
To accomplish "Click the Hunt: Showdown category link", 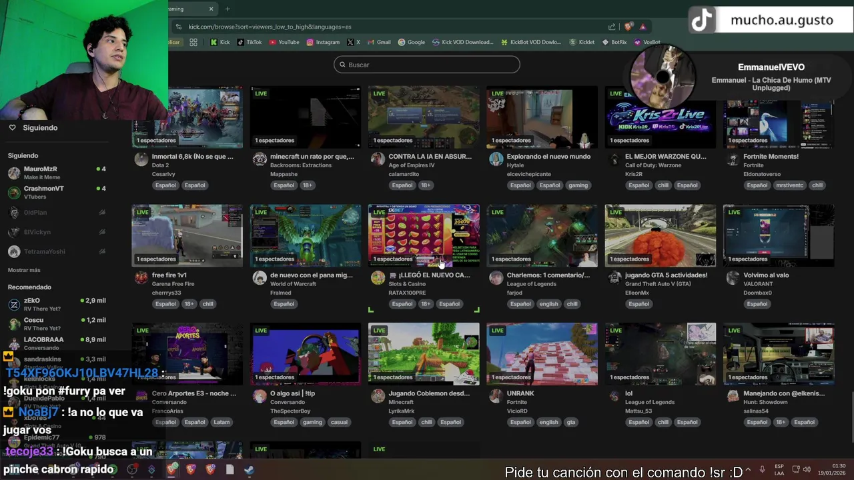I will pos(766,402).
